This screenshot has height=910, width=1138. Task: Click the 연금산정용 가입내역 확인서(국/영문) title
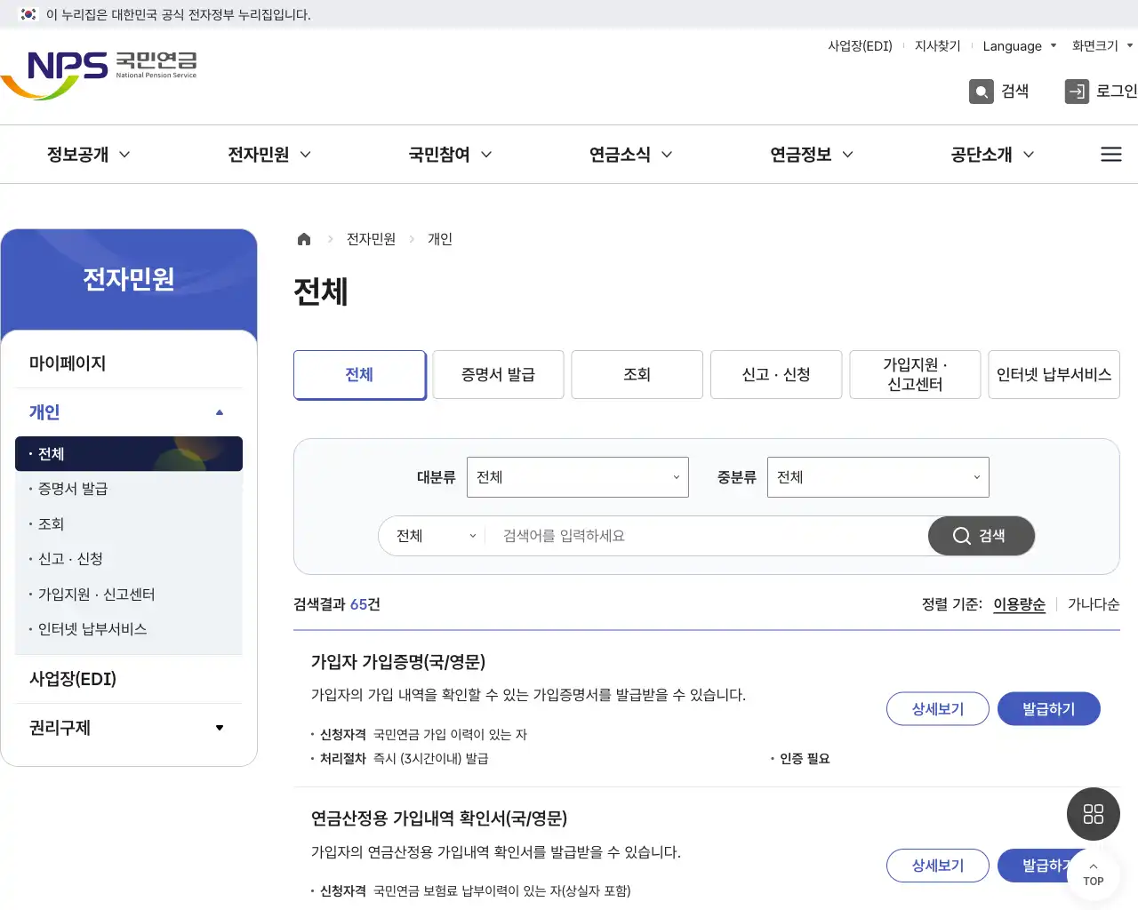pyautogui.click(x=439, y=818)
